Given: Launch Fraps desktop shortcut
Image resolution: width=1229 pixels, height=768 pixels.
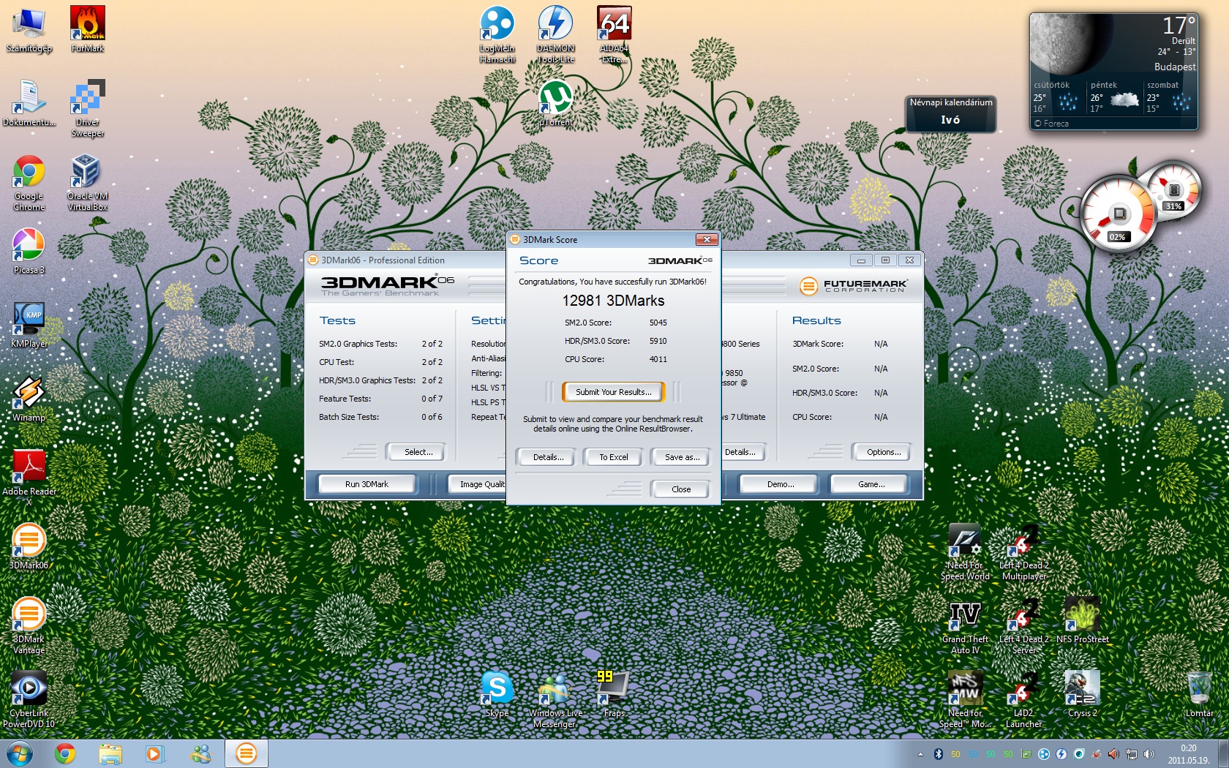Looking at the screenshot, I should (x=614, y=694).
